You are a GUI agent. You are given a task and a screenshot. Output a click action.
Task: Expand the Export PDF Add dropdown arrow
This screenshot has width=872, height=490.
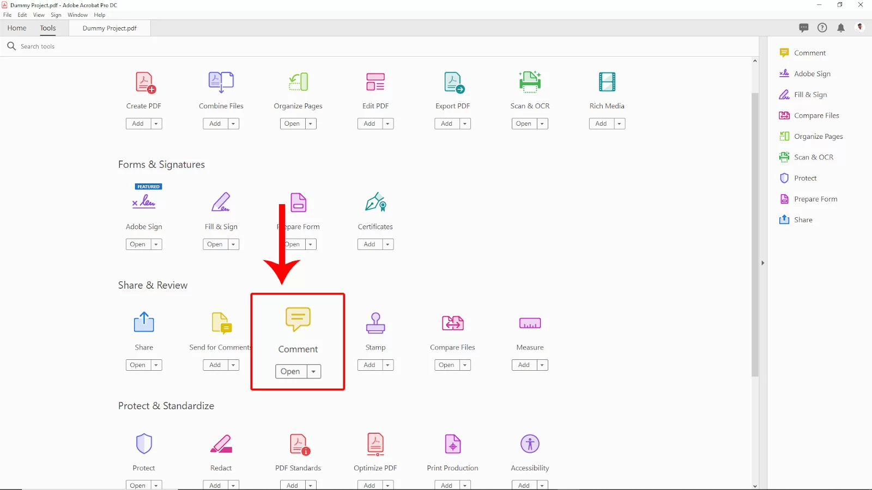[465, 124]
